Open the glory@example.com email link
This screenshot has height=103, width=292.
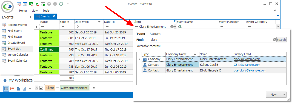[247, 59]
